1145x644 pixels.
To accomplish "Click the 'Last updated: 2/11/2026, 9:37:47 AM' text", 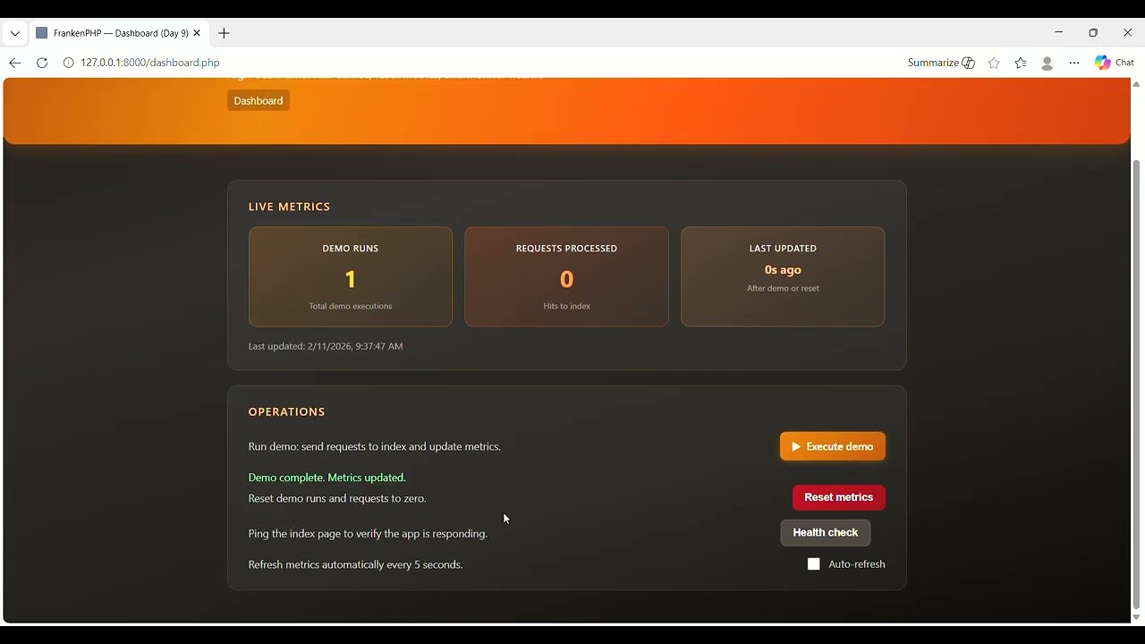I will tap(326, 346).
